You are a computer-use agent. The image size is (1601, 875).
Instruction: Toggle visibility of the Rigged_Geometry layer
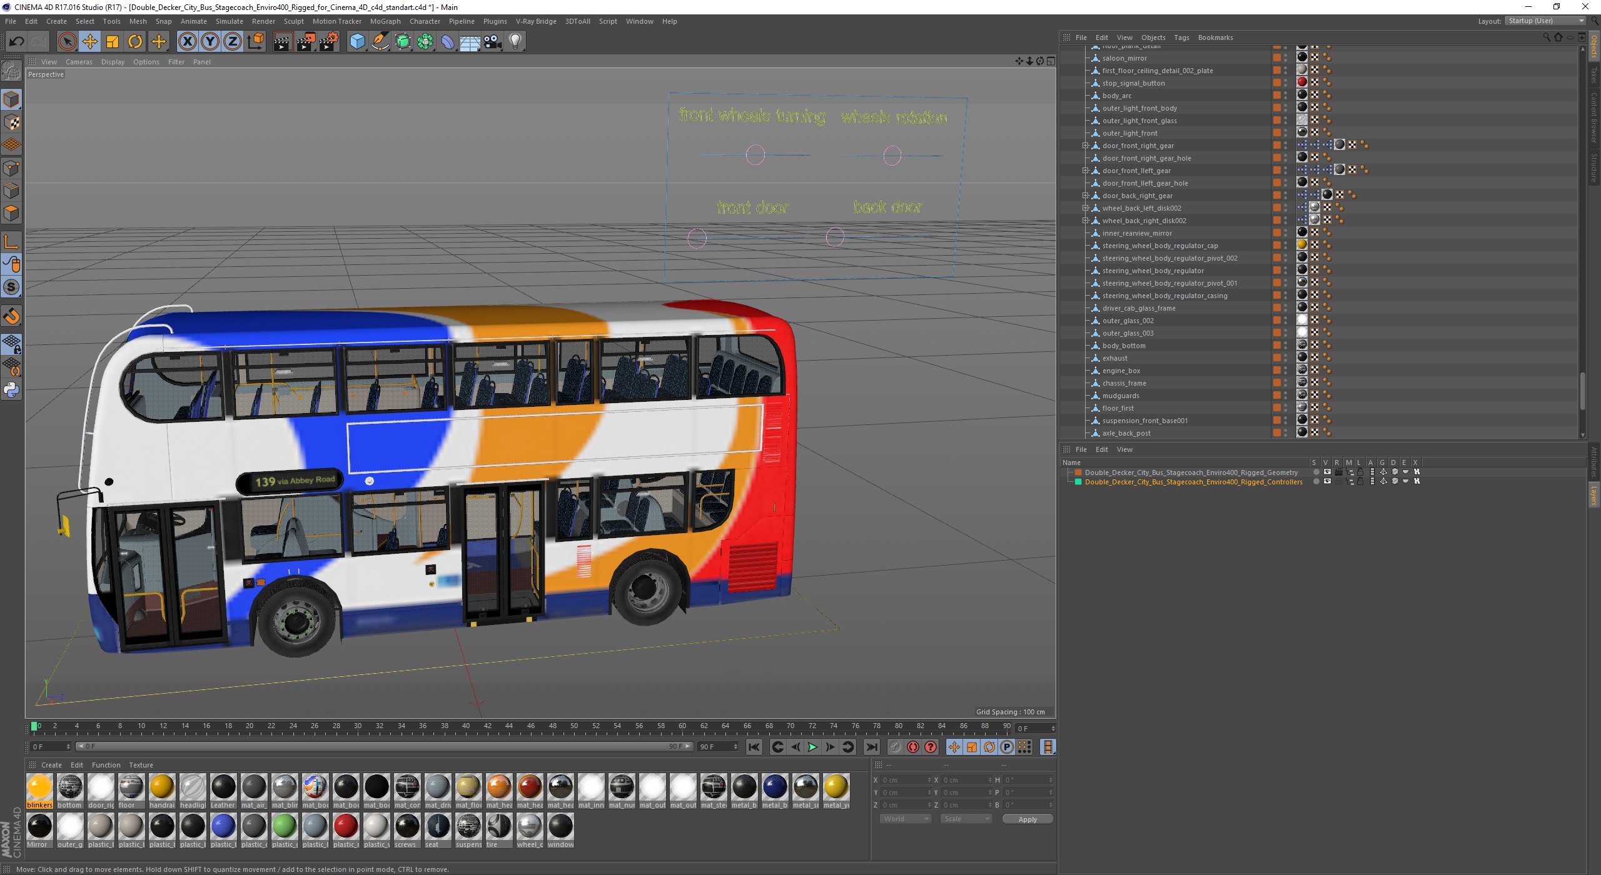pos(1327,472)
